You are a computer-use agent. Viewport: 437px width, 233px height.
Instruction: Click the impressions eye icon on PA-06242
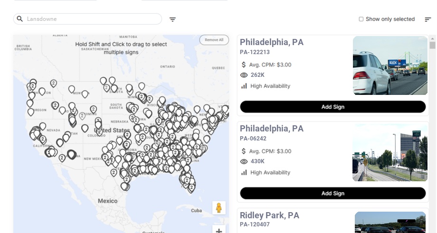pos(244,161)
